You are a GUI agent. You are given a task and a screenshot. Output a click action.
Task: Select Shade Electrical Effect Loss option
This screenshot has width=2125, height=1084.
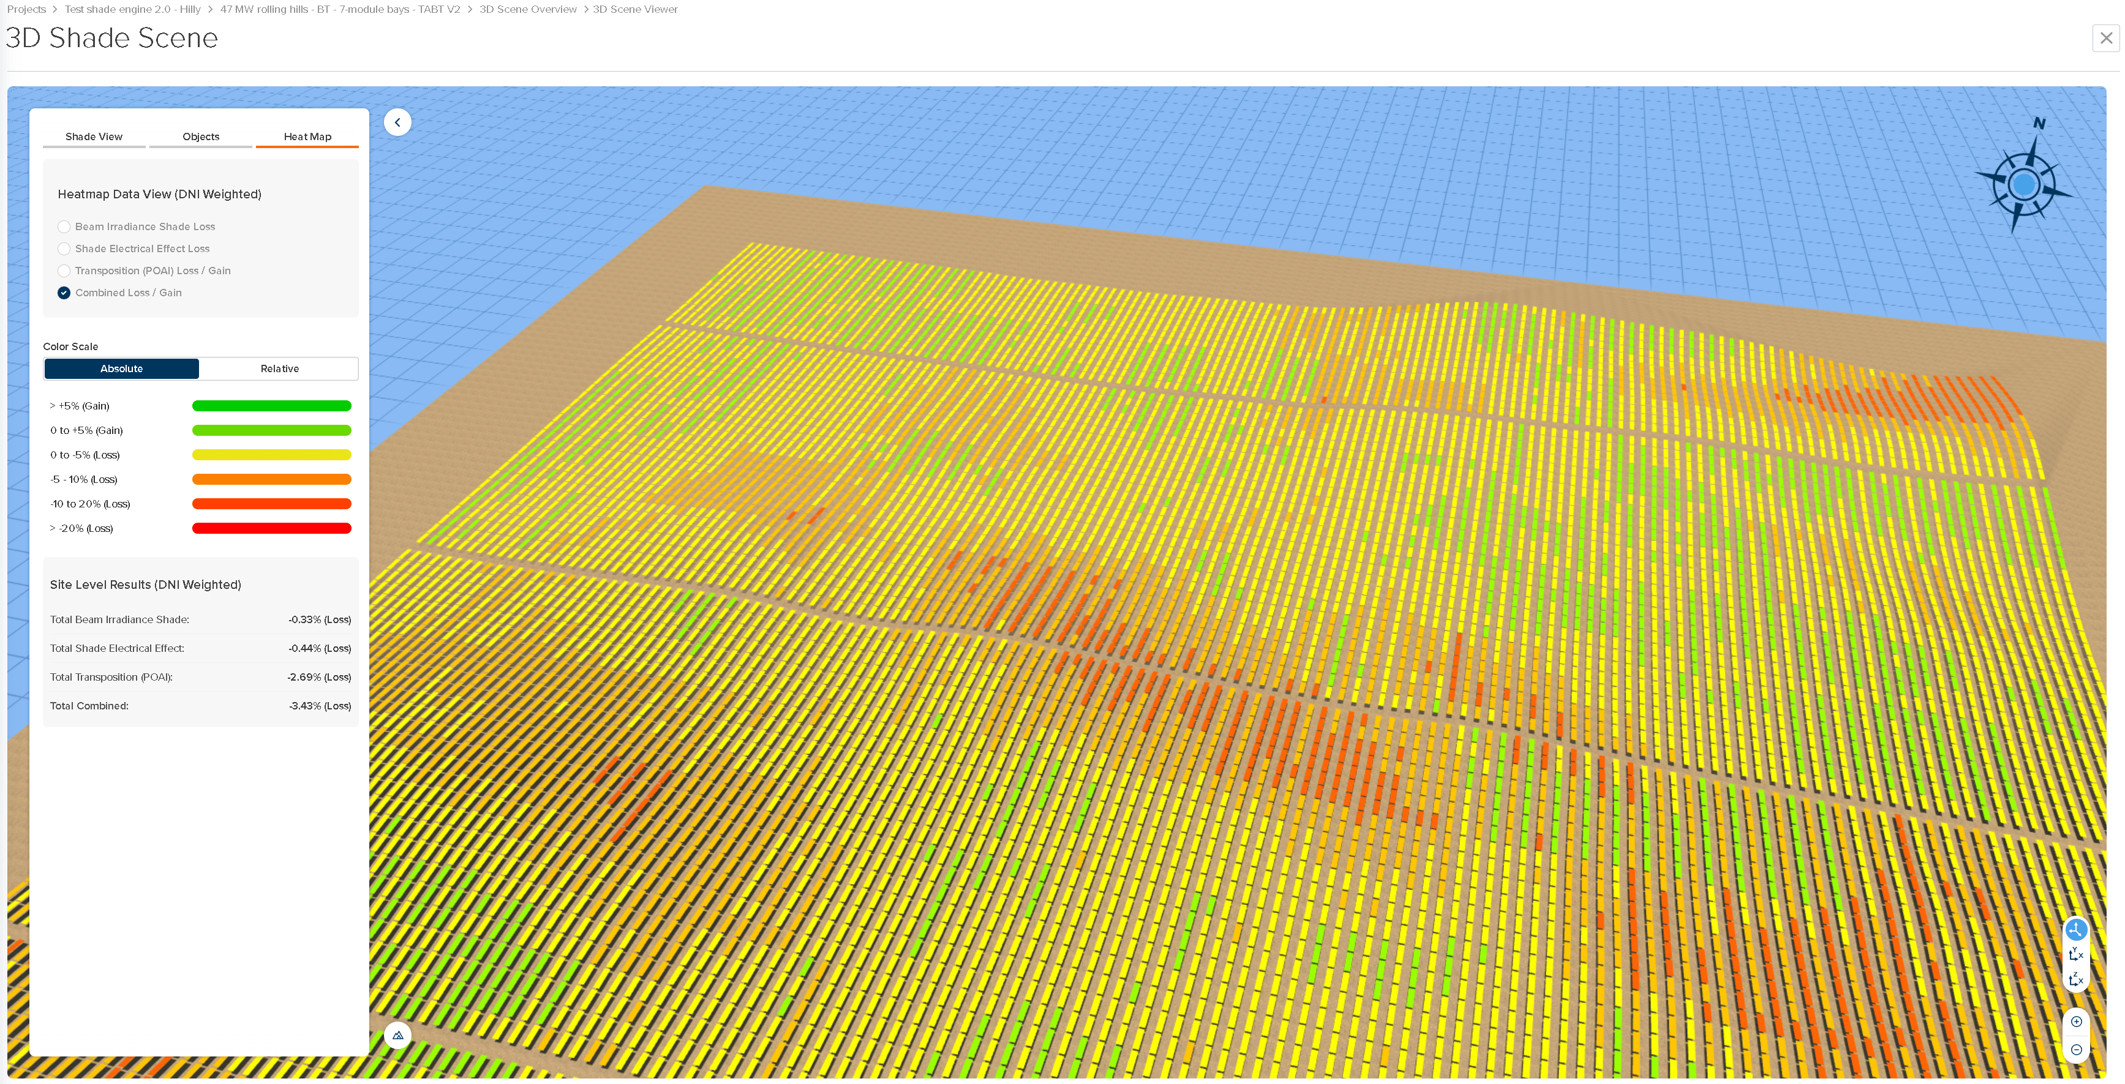pos(134,249)
